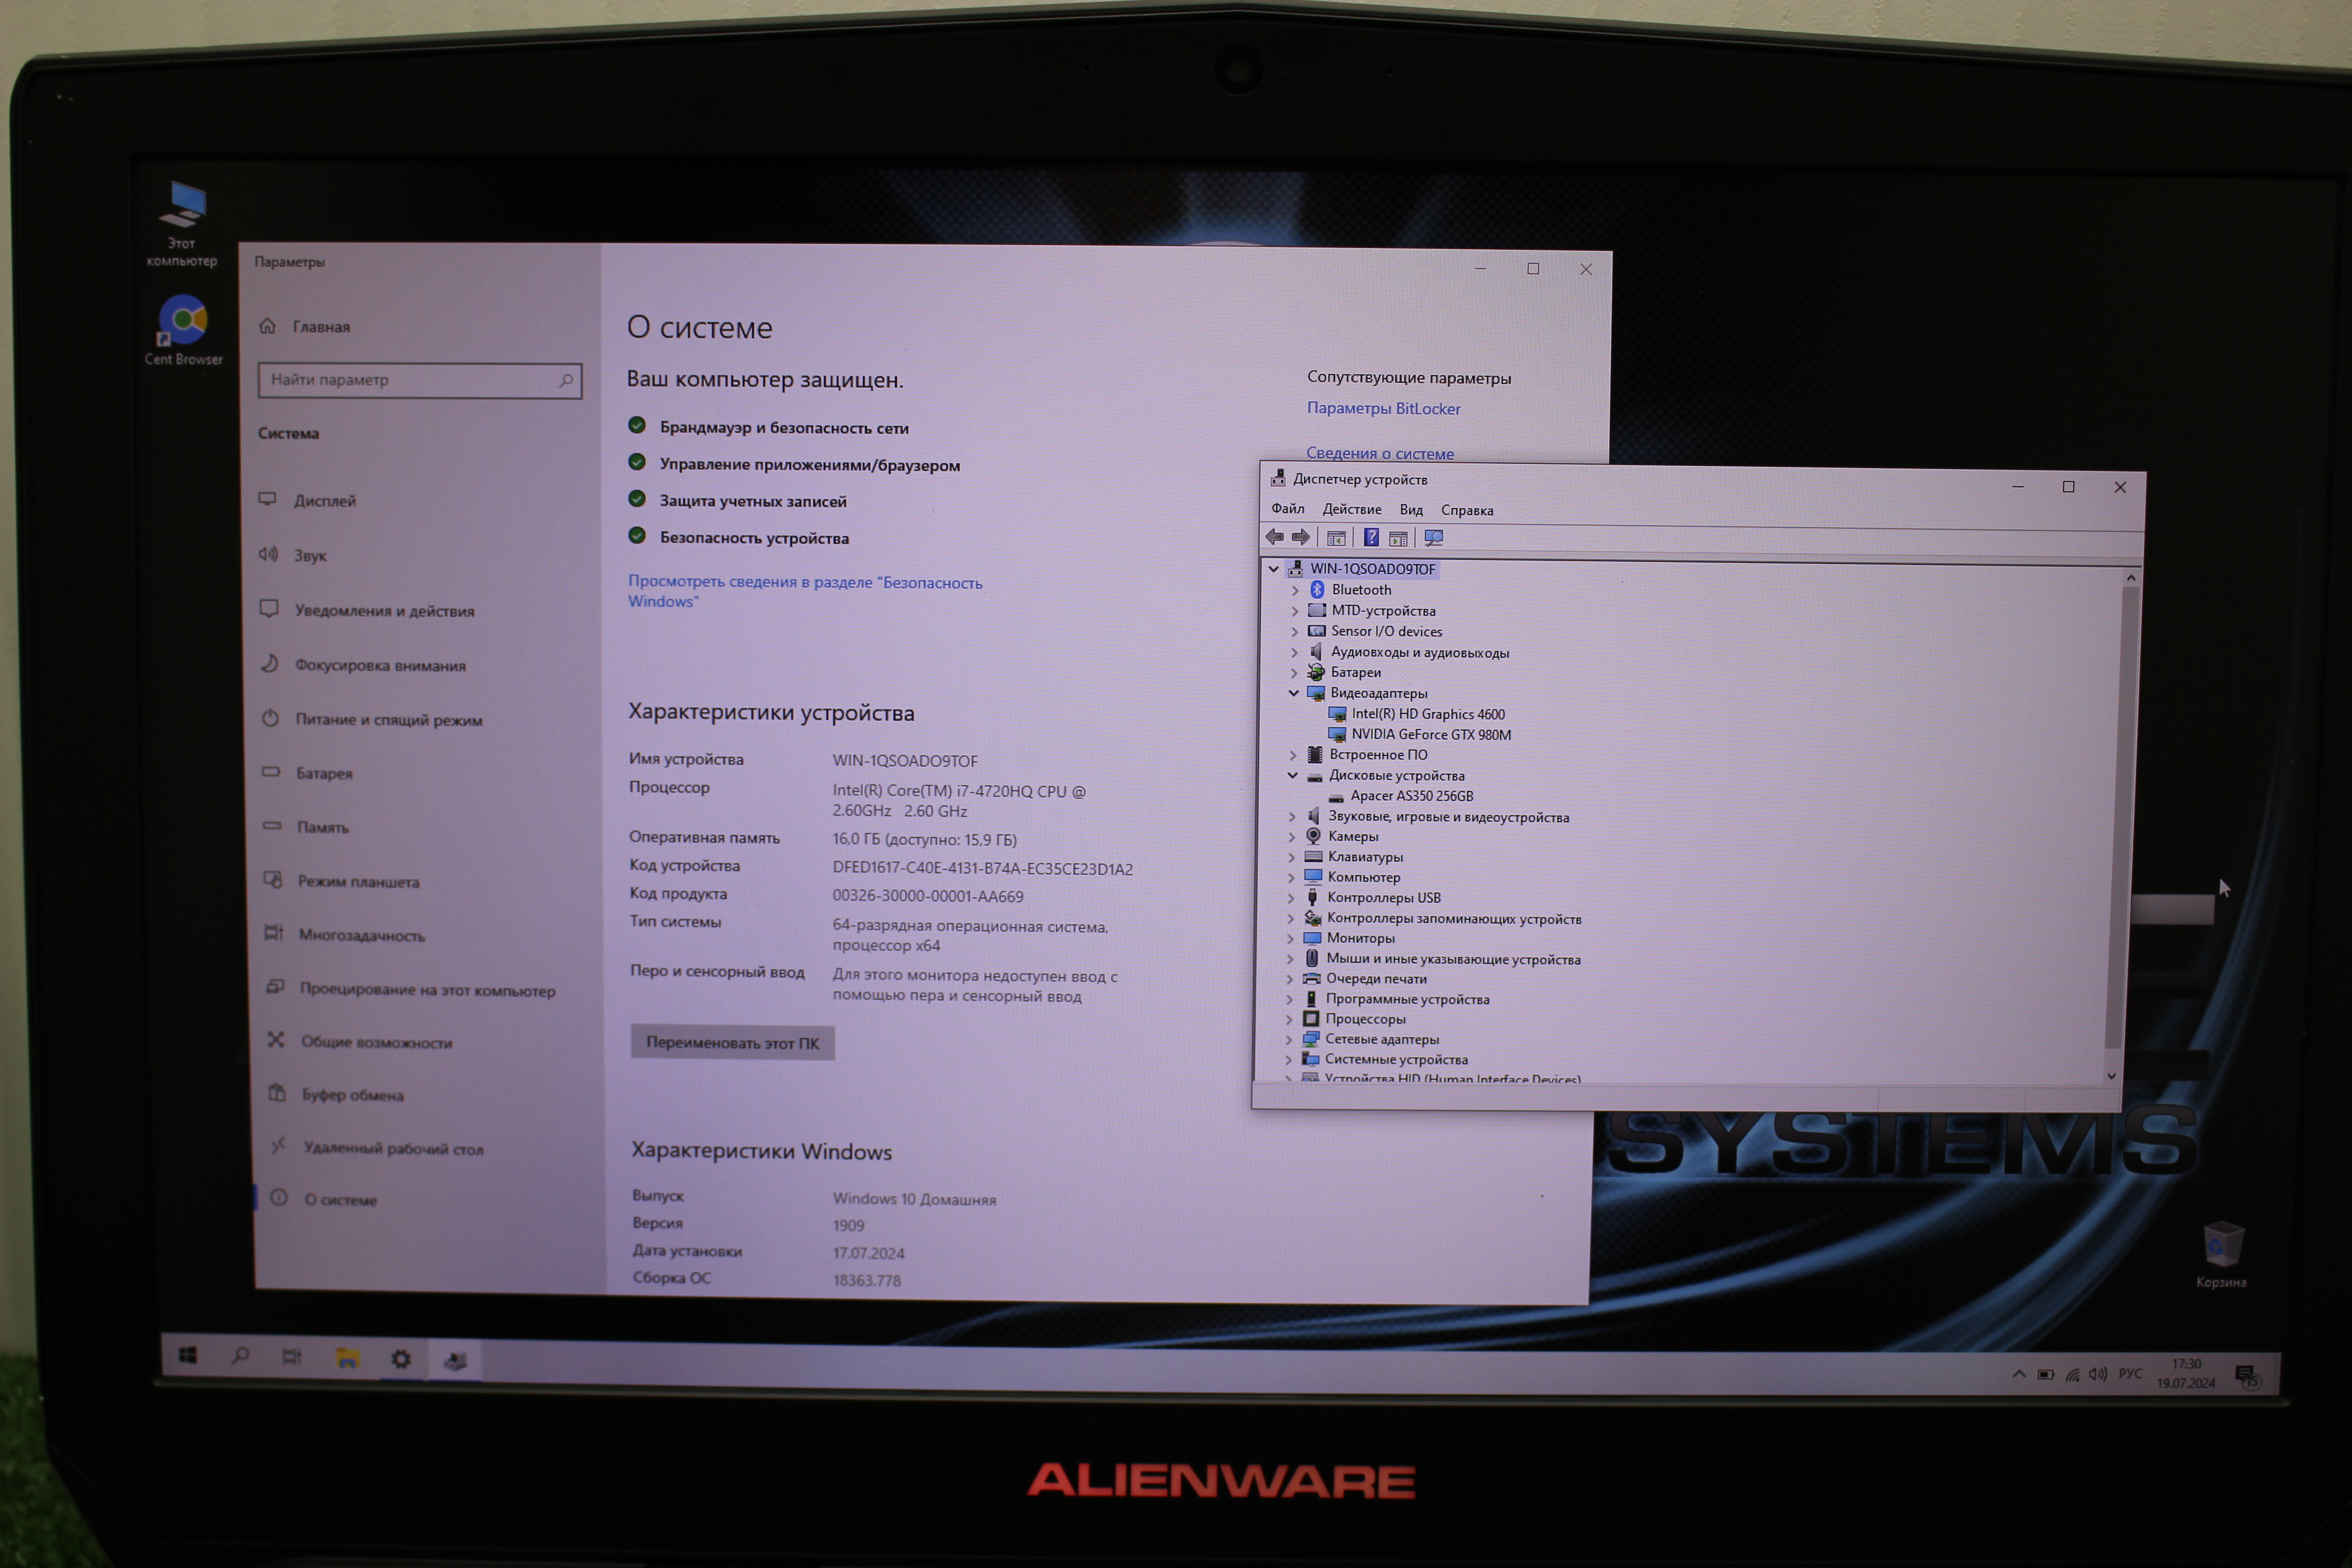Click the Forward arrow in Device Manager toolbar

[1300, 537]
